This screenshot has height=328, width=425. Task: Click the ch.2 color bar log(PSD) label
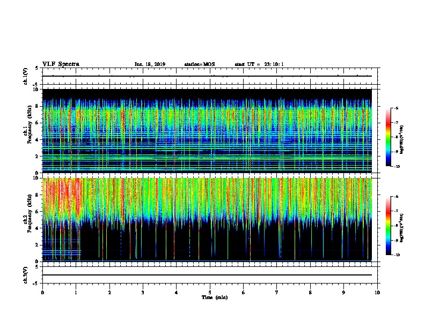[x=402, y=228]
